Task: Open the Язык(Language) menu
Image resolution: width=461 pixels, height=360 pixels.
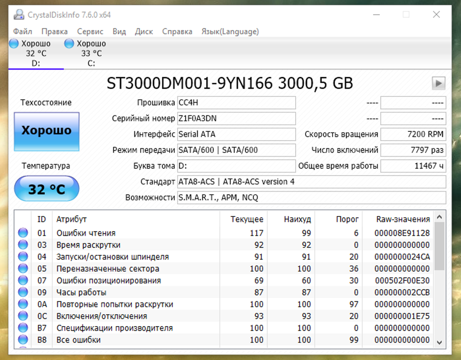Action: click(x=230, y=32)
